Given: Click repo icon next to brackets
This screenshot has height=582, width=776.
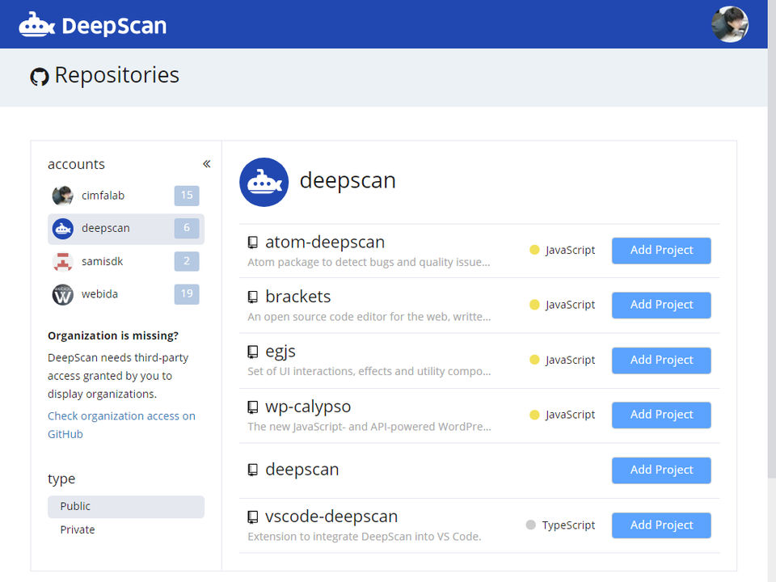Looking at the screenshot, I should (253, 297).
